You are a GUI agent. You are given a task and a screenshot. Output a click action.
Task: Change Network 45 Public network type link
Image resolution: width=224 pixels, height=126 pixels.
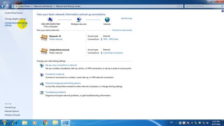click(x=56, y=39)
